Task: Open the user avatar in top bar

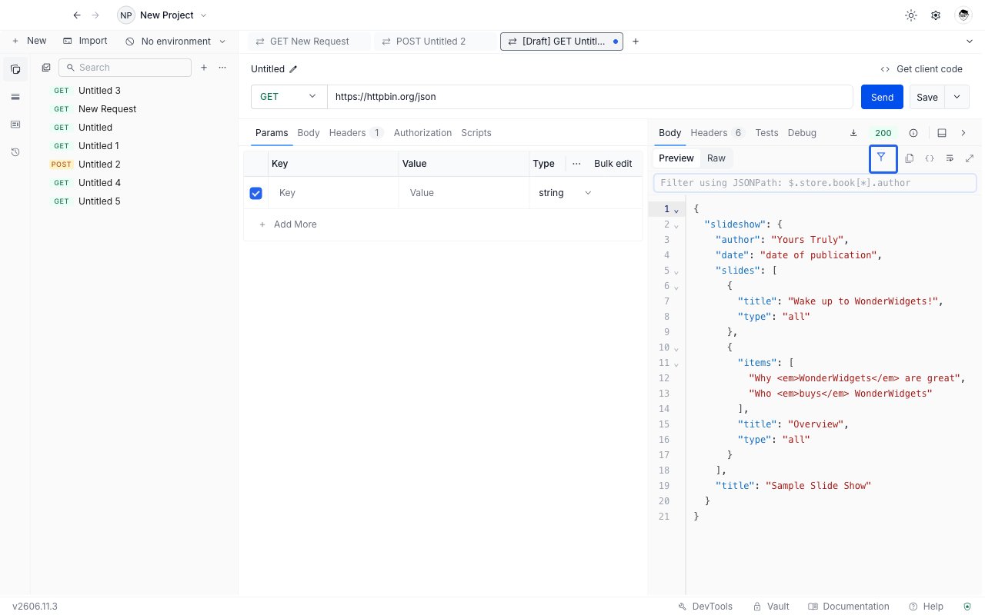Action: pyautogui.click(x=963, y=15)
